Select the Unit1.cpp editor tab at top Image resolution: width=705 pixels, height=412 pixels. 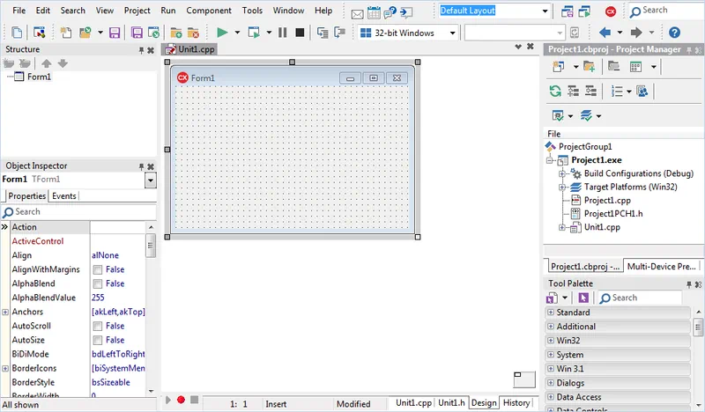(x=191, y=49)
